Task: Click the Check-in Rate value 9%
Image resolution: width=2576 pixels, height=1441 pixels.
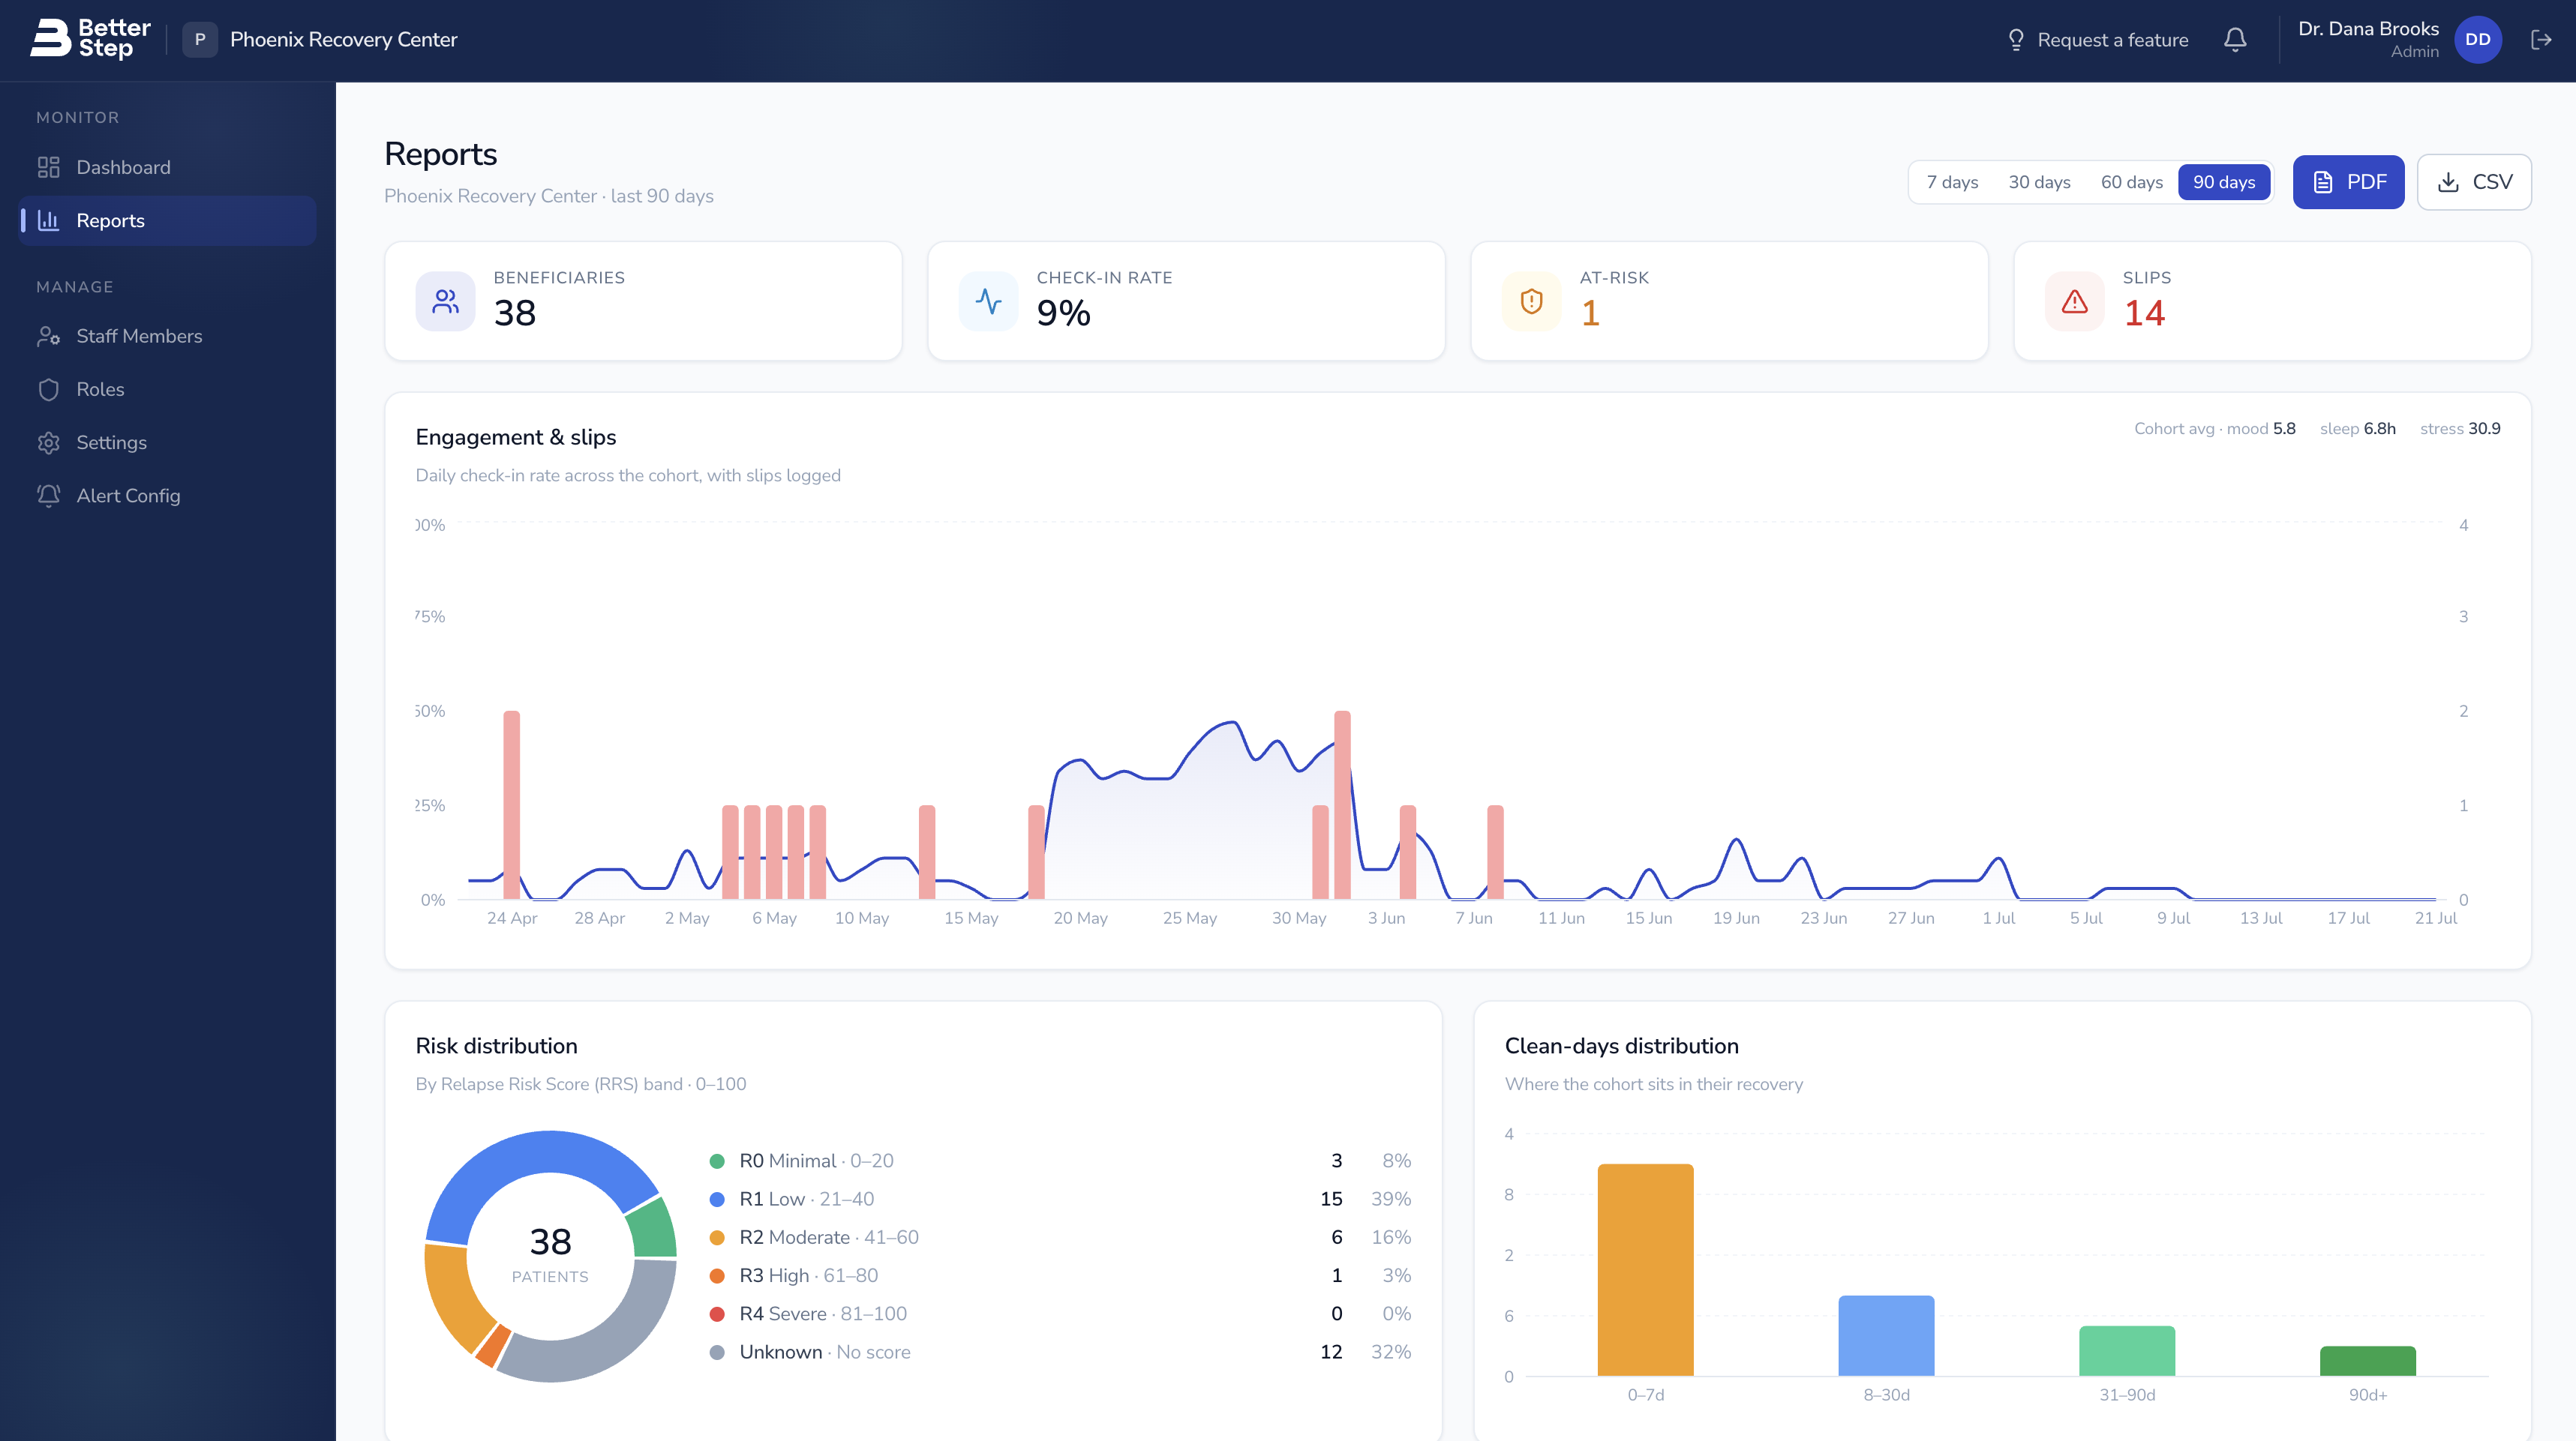Action: tap(1063, 314)
